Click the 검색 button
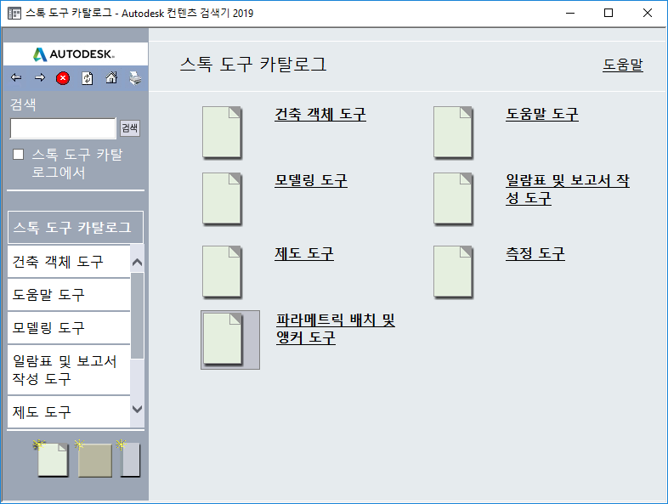This screenshot has height=504, width=668. 130,127
